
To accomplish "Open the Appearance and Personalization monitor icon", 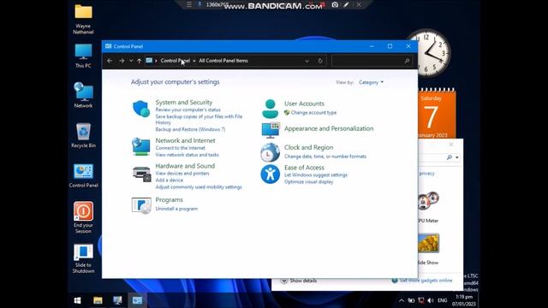I will pyautogui.click(x=271, y=130).
